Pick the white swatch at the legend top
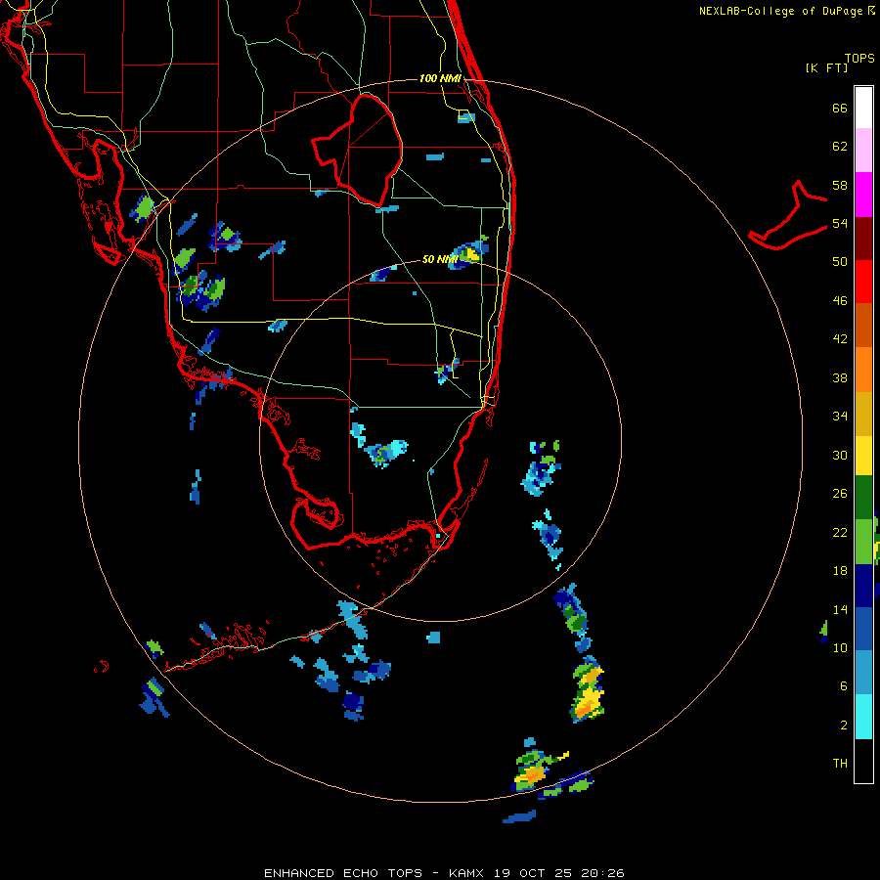Image resolution: width=880 pixels, height=880 pixels. point(863,108)
